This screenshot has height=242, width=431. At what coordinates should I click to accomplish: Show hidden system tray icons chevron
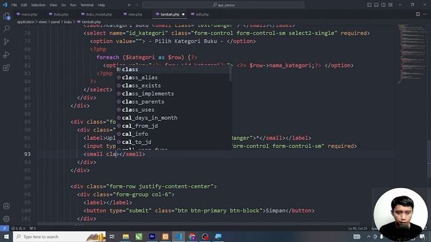tap(368, 237)
